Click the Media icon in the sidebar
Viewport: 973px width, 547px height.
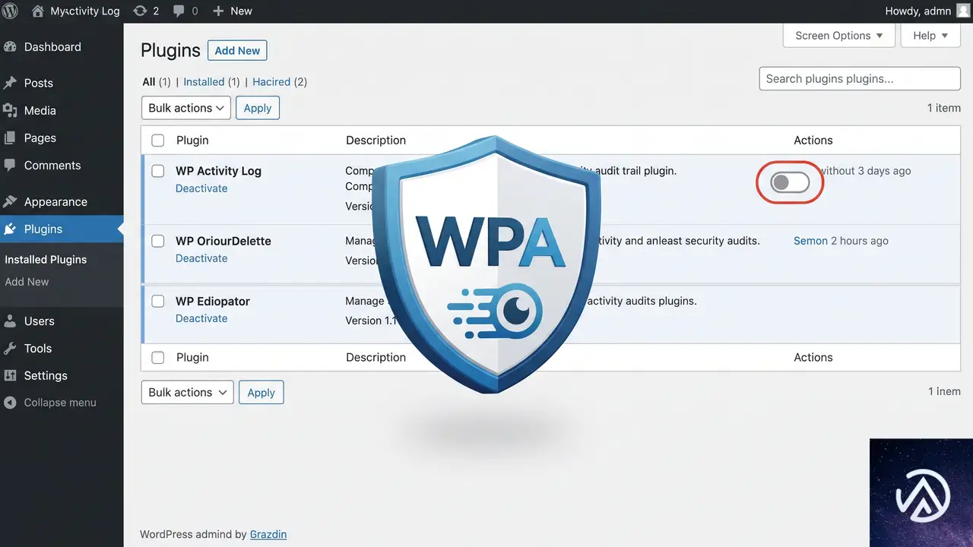(x=10, y=110)
